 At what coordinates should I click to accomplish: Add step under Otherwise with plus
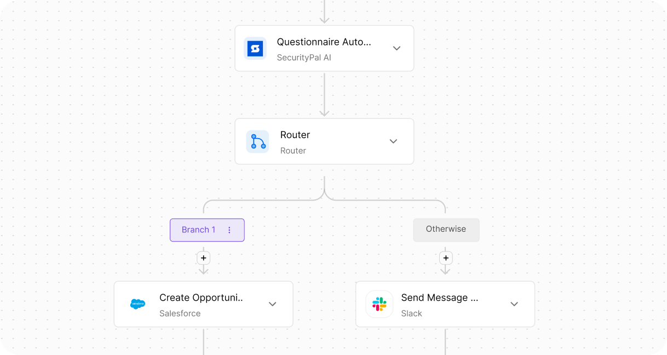click(446, 257)
